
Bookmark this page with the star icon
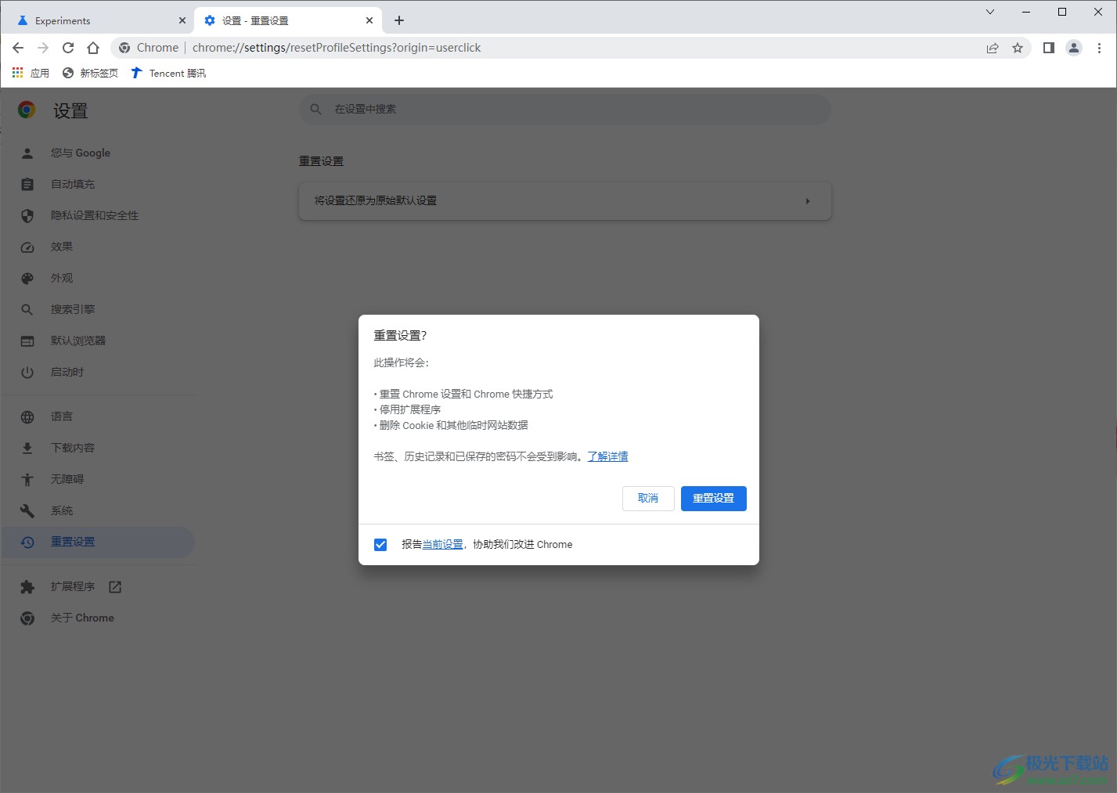[1018, 48]
